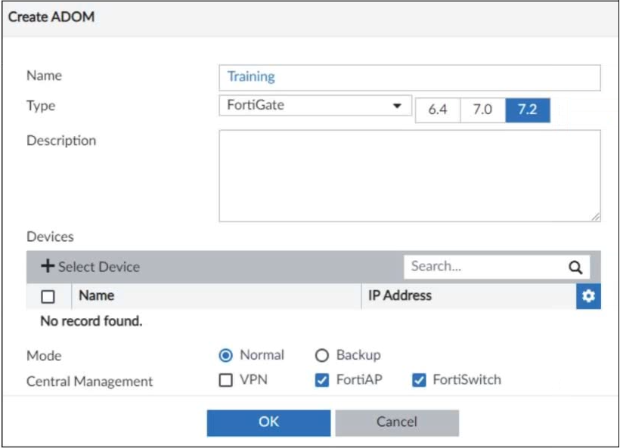Select the Normal mode radio button
Viewport: 620px width, 448px height.
point(226,355)
